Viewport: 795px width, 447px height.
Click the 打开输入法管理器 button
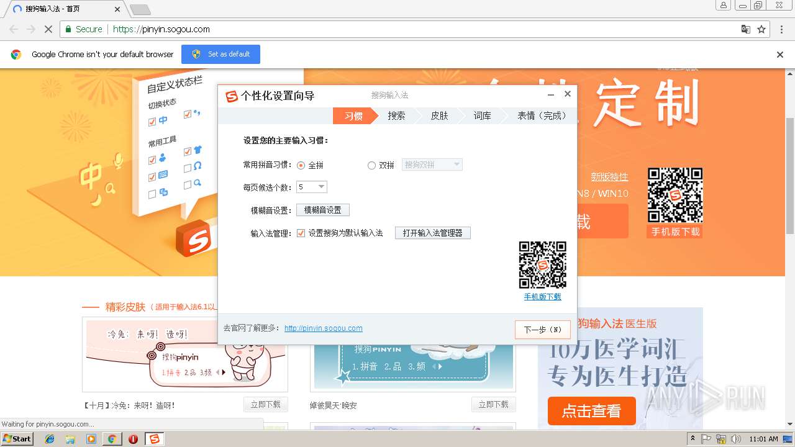click(433, 233)
